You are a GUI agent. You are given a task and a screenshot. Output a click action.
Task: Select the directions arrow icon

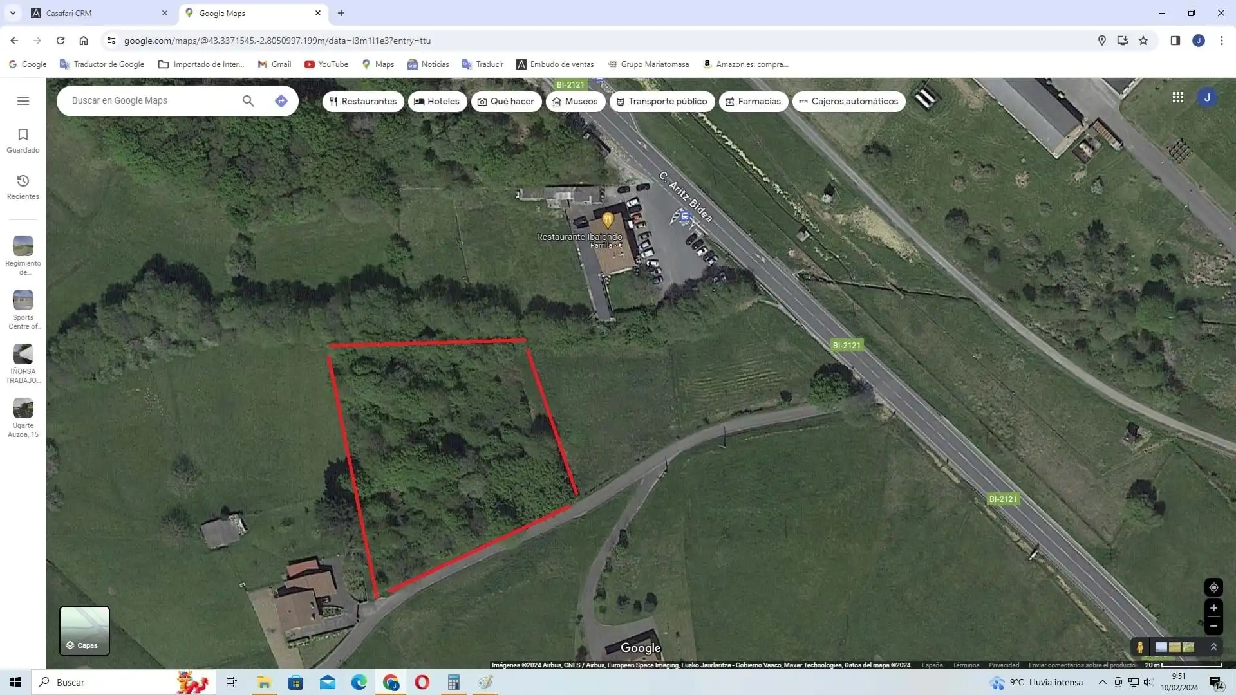(x=281, y=101)
